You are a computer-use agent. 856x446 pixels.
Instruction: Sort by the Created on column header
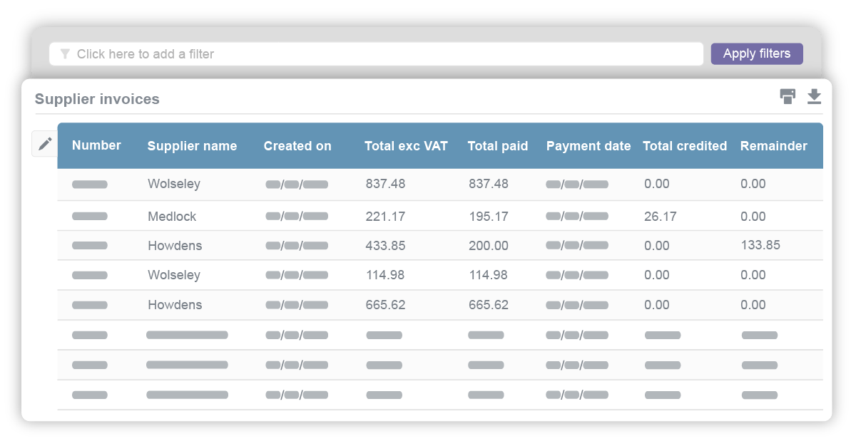coord(297,145)
